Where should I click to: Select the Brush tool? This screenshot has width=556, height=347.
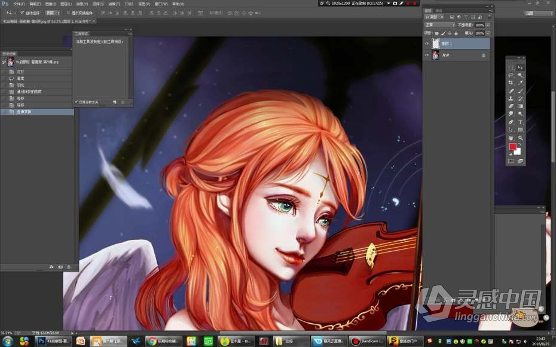[x=520, y=91]
